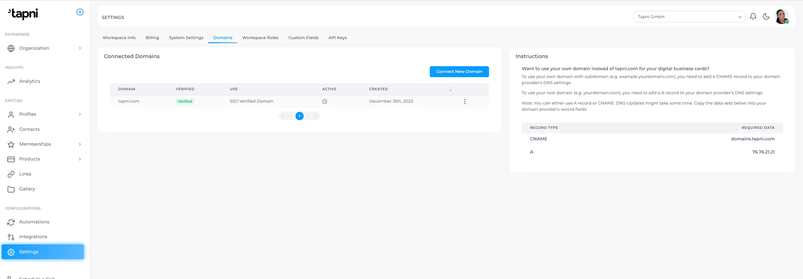
Task: Open the Tapni GmbH workspace dropdown
Action: tap(689, 17)
